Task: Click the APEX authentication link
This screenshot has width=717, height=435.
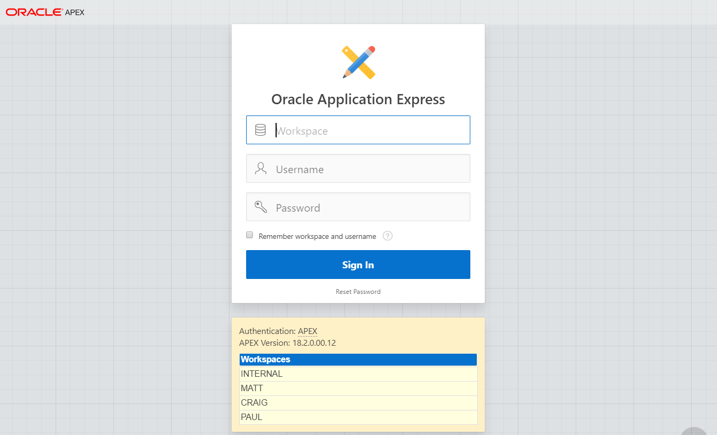Action: 308,331
